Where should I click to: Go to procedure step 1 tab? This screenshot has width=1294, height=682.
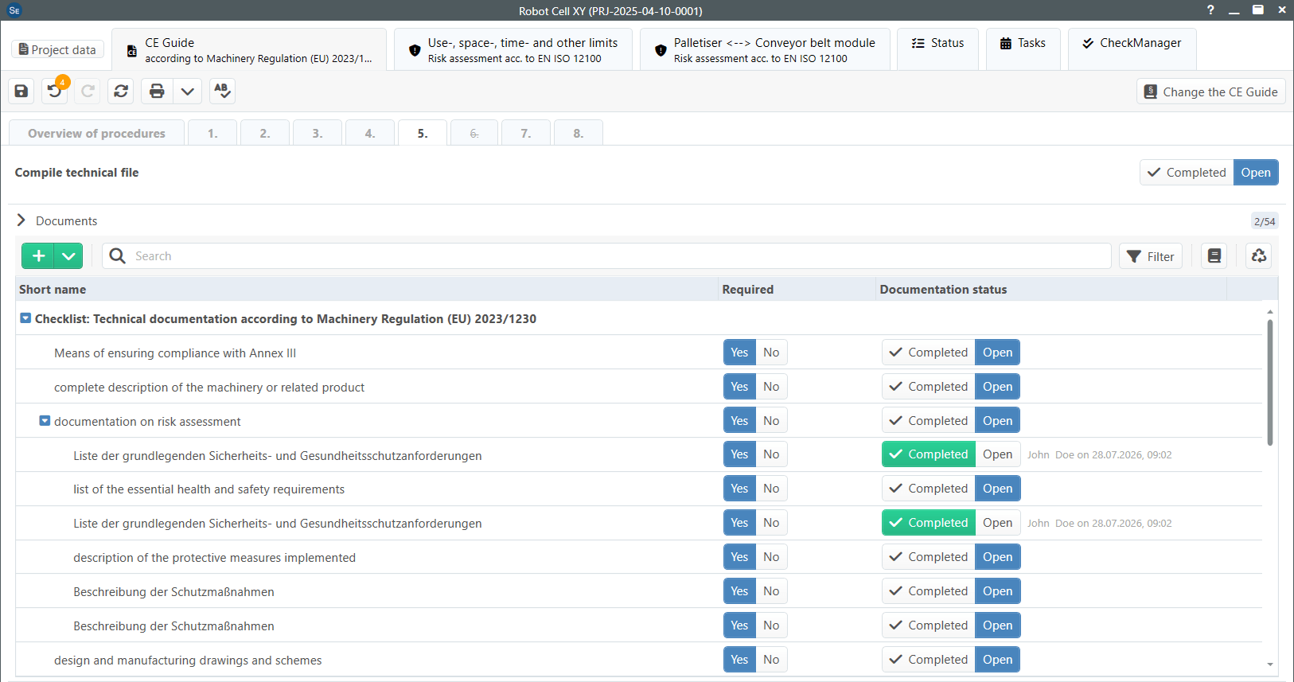[x=212, y=133]
